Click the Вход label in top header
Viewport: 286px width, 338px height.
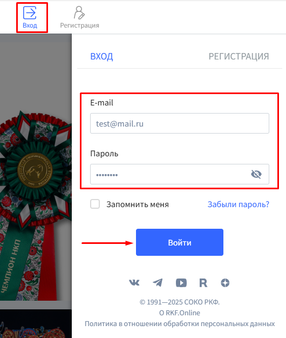tap(30, 25)
